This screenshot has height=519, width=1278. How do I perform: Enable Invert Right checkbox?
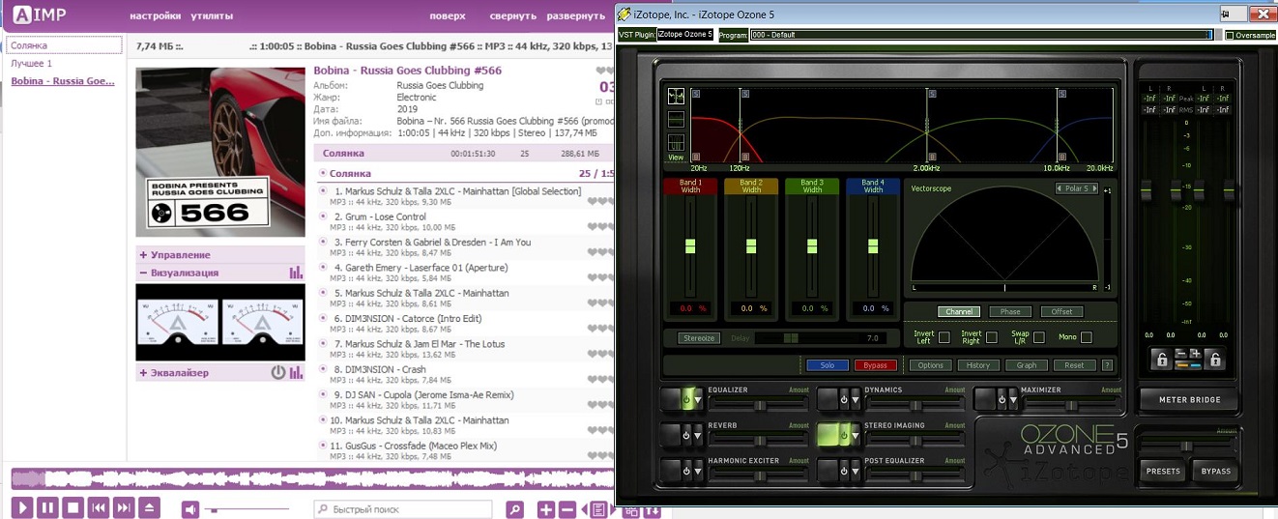[x=991, y=337]
